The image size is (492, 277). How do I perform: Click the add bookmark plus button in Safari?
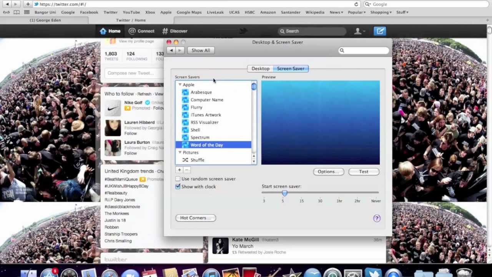click(28, 4)
